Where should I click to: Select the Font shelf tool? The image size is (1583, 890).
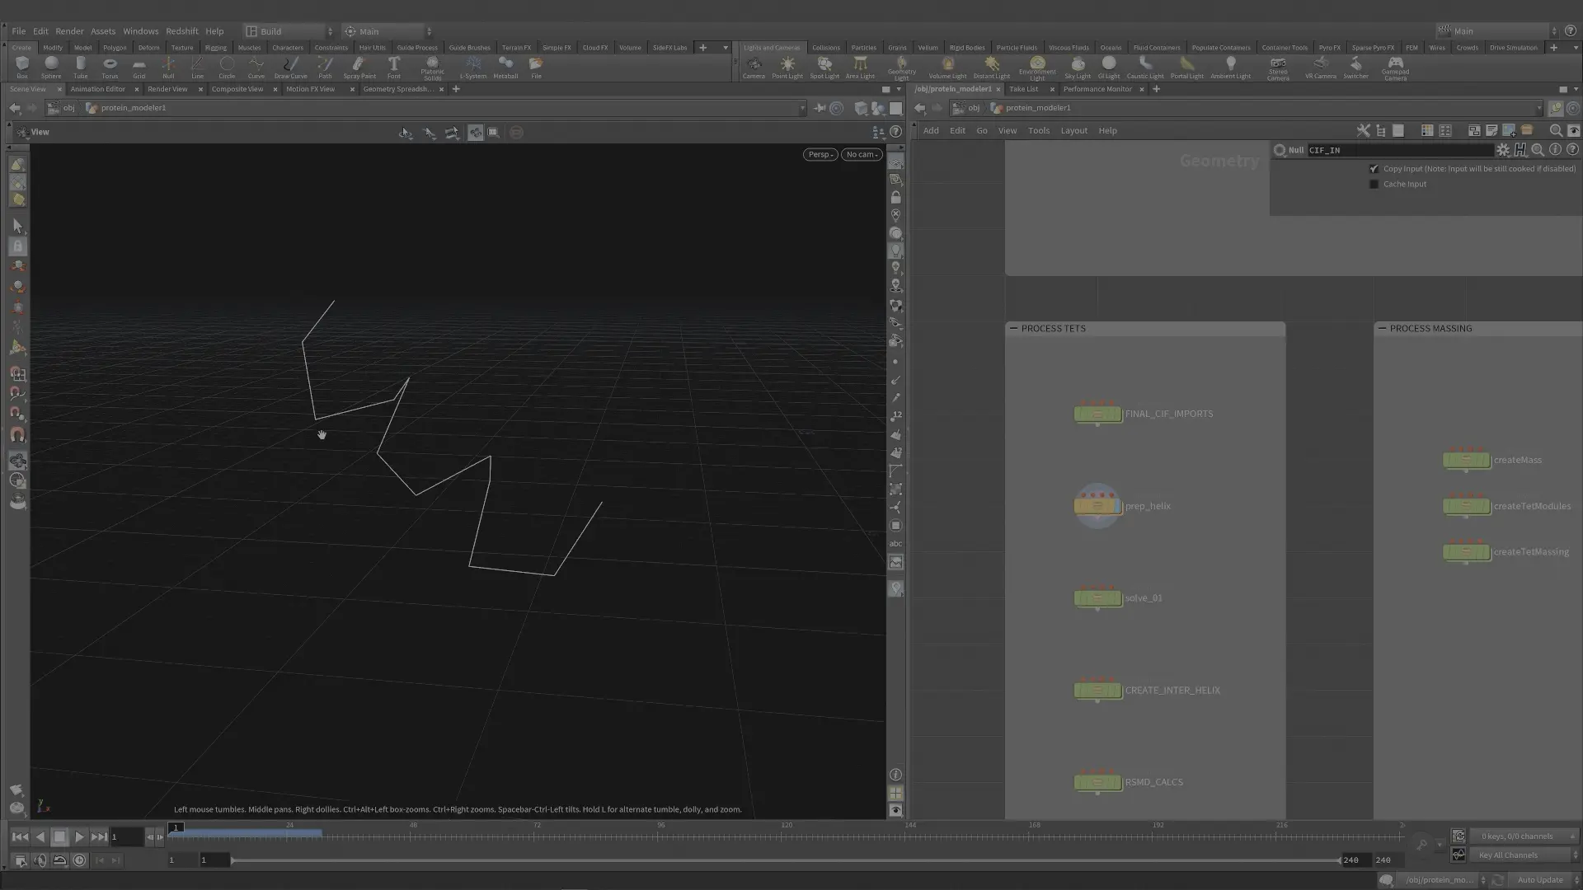click(x=394, y=68)
